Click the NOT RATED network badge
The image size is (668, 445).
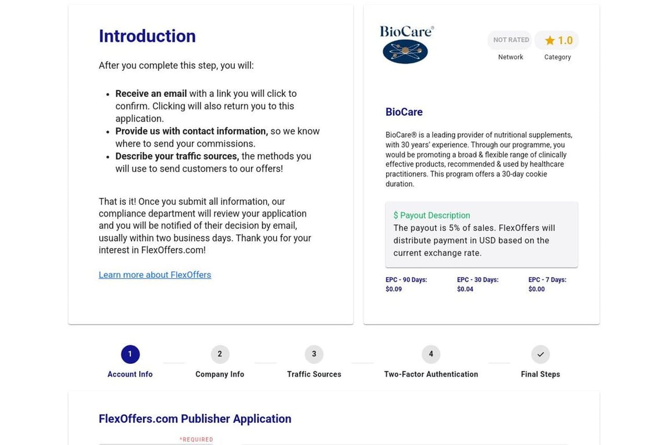510,40
